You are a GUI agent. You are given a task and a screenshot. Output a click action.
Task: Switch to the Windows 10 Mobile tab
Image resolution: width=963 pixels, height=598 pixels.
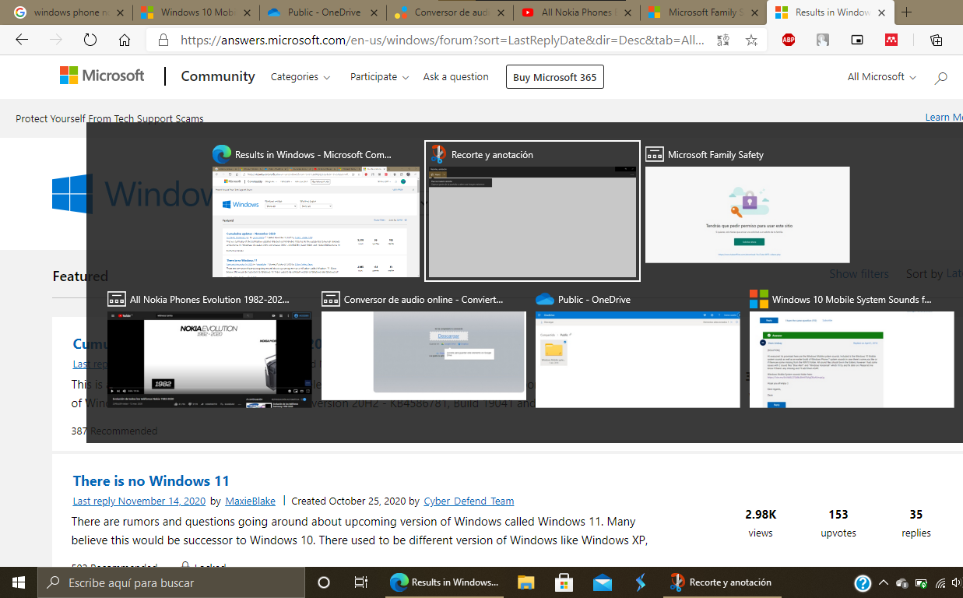(196, 12)
